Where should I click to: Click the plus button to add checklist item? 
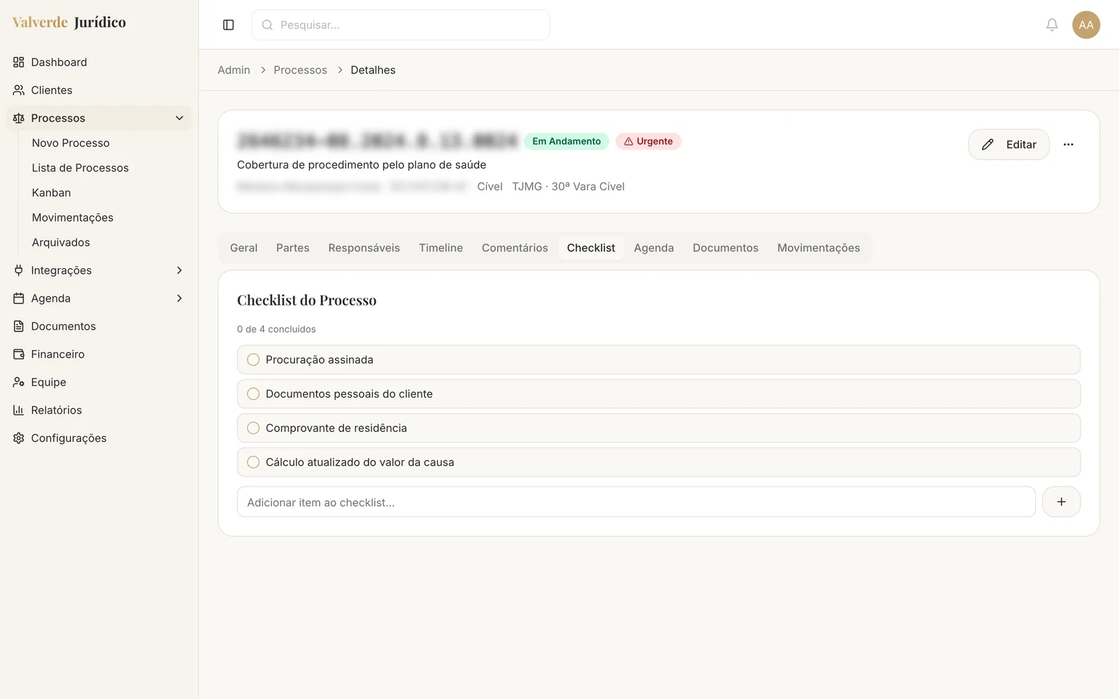pos(1061,502)
